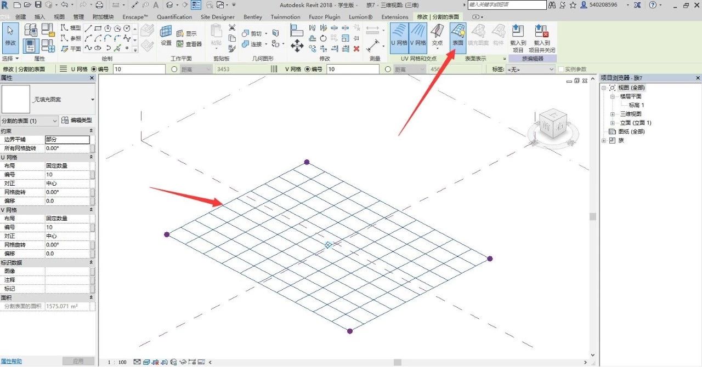
Task: Open the 查看器 work plane viewer
Action: pyautogui.click(x=189, y=44)
